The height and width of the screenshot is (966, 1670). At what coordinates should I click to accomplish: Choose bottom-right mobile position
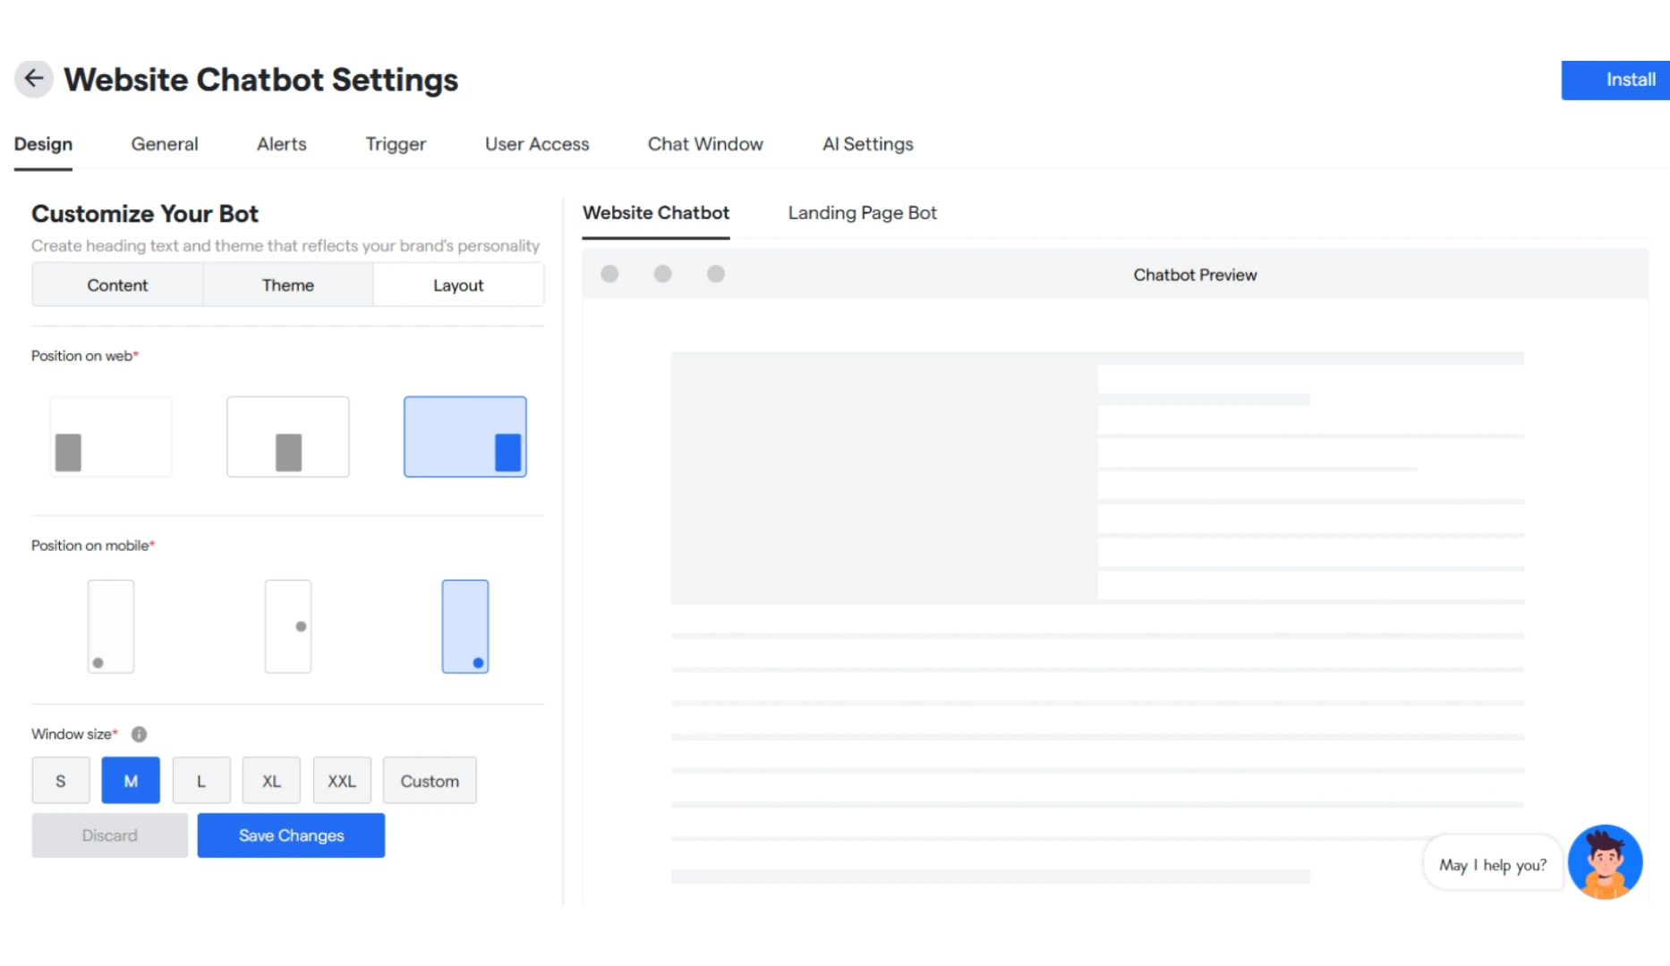(465, 626)
